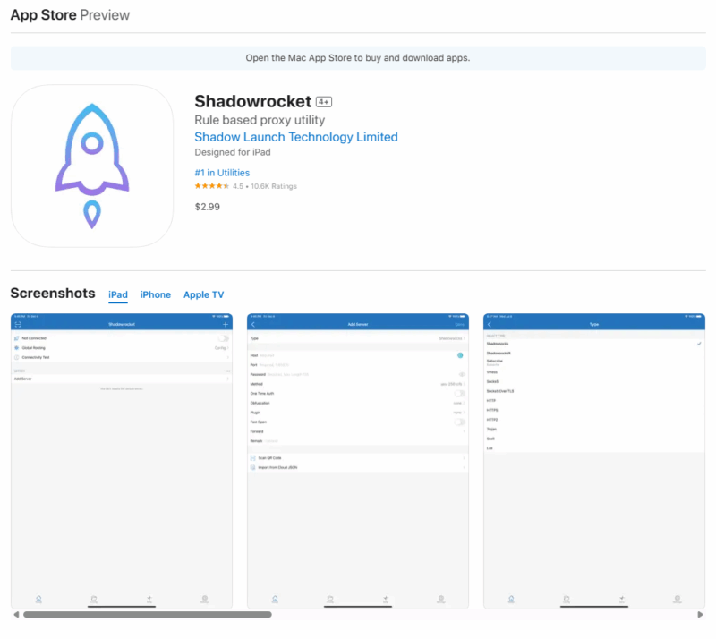The width and height of the screenshot is (716, 639).
Task: Switch to the iPhone screenshots tab
Action: coord(155,294)
